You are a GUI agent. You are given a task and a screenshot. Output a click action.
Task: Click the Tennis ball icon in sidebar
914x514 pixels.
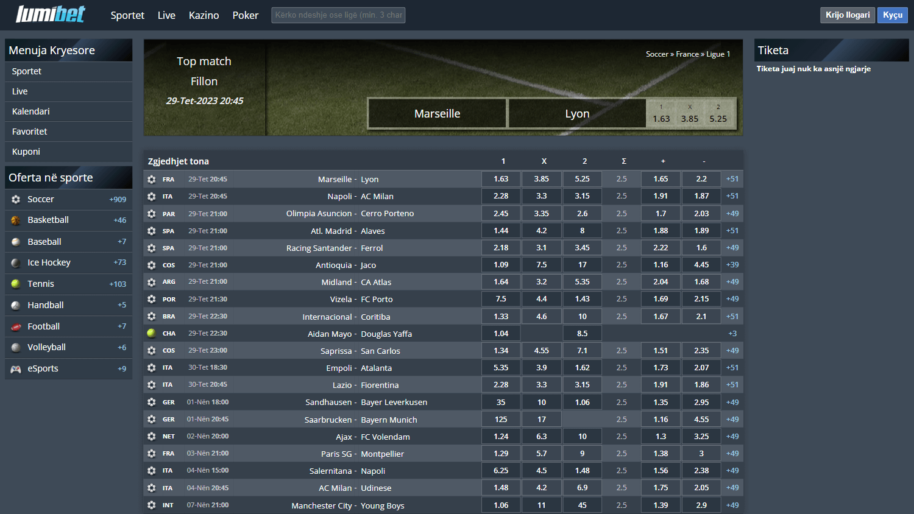[16, 284]
